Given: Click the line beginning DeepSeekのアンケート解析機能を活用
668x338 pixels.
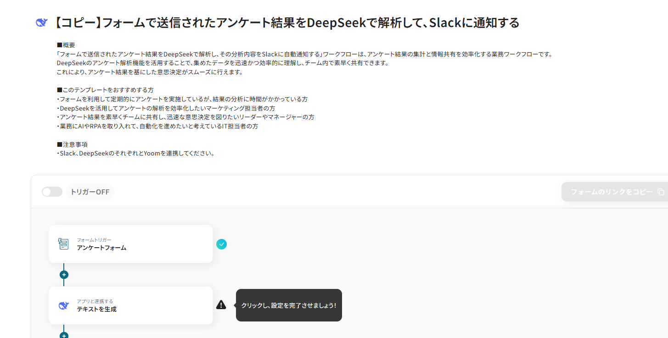Looking at the screenshot, I should pos(223,63).
